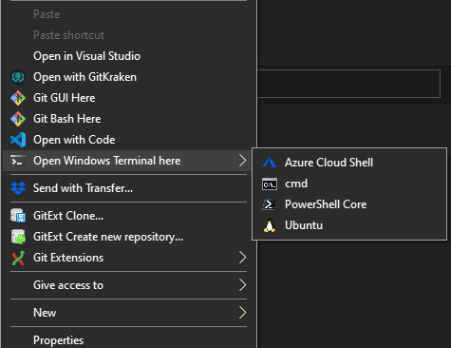Select Open Windows Terminal here entry

tap(126, 161)
